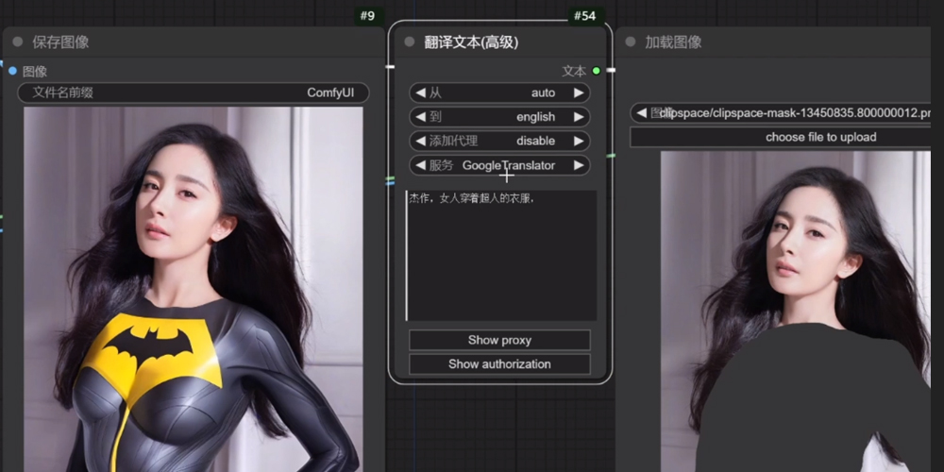Click right arrow of the 添加代理 disable selector
944x472 pixels.
(x=579, y=141)
